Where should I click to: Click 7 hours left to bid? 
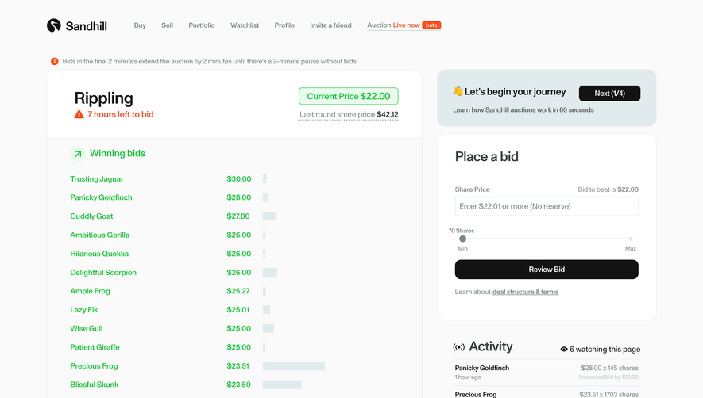[x=121, y=115]
